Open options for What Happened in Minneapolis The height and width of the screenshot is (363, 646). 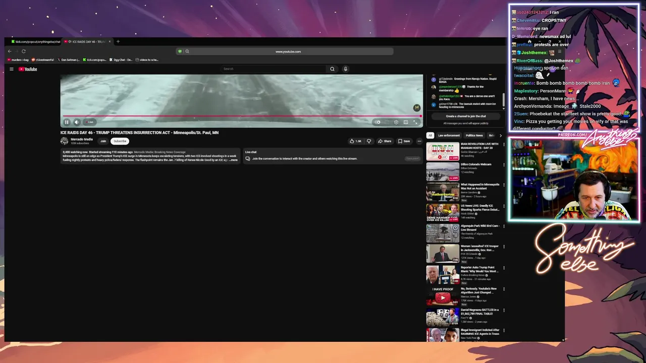(504, 185)
